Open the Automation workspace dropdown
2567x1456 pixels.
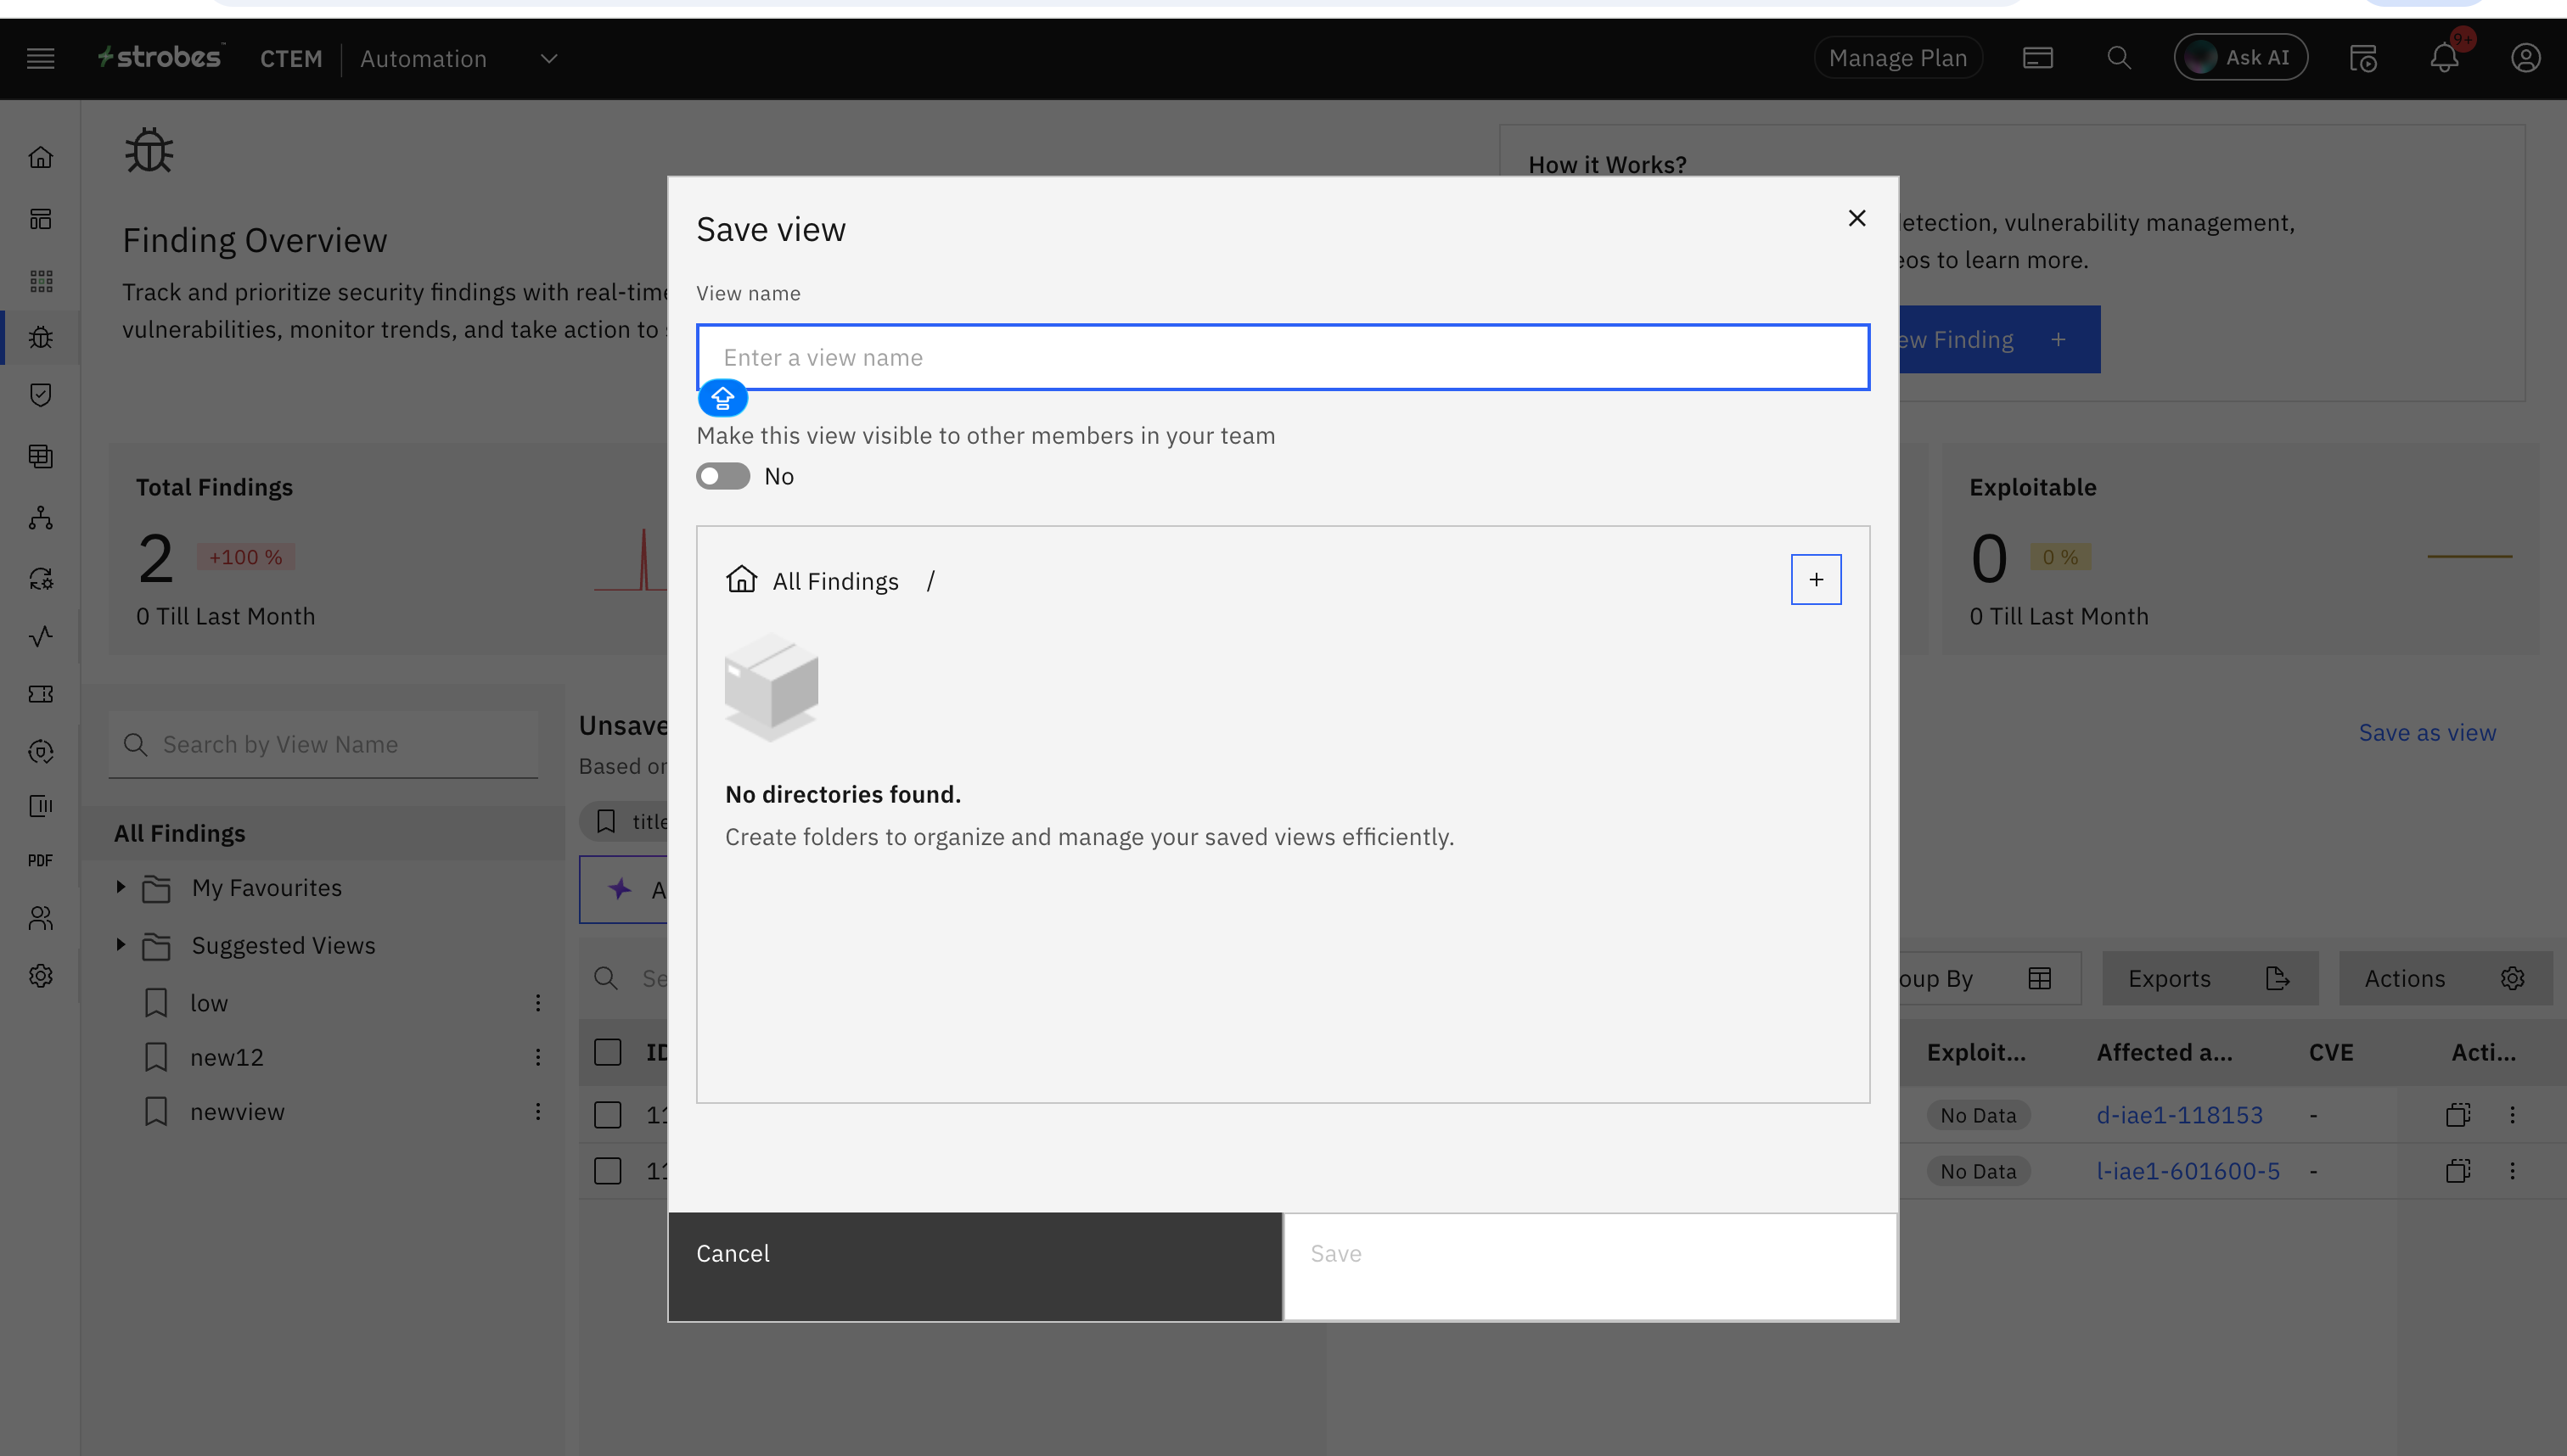548,58
